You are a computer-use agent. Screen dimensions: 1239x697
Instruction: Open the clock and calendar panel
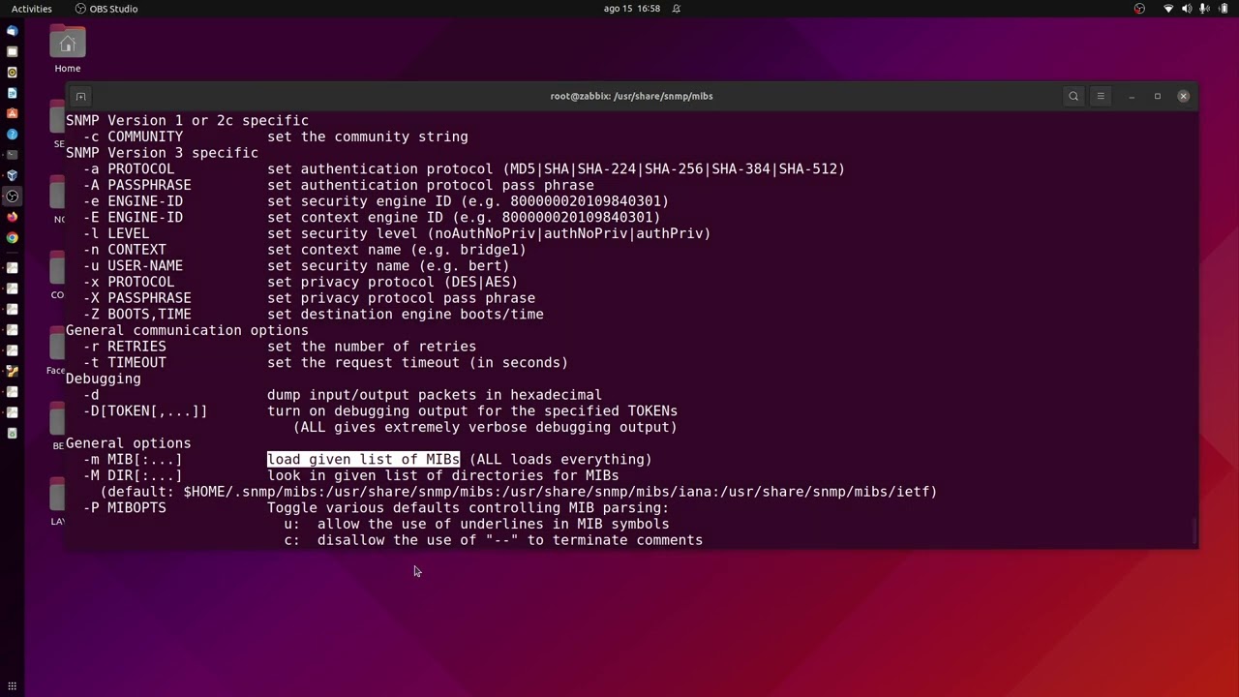click(x=631, y=9)
